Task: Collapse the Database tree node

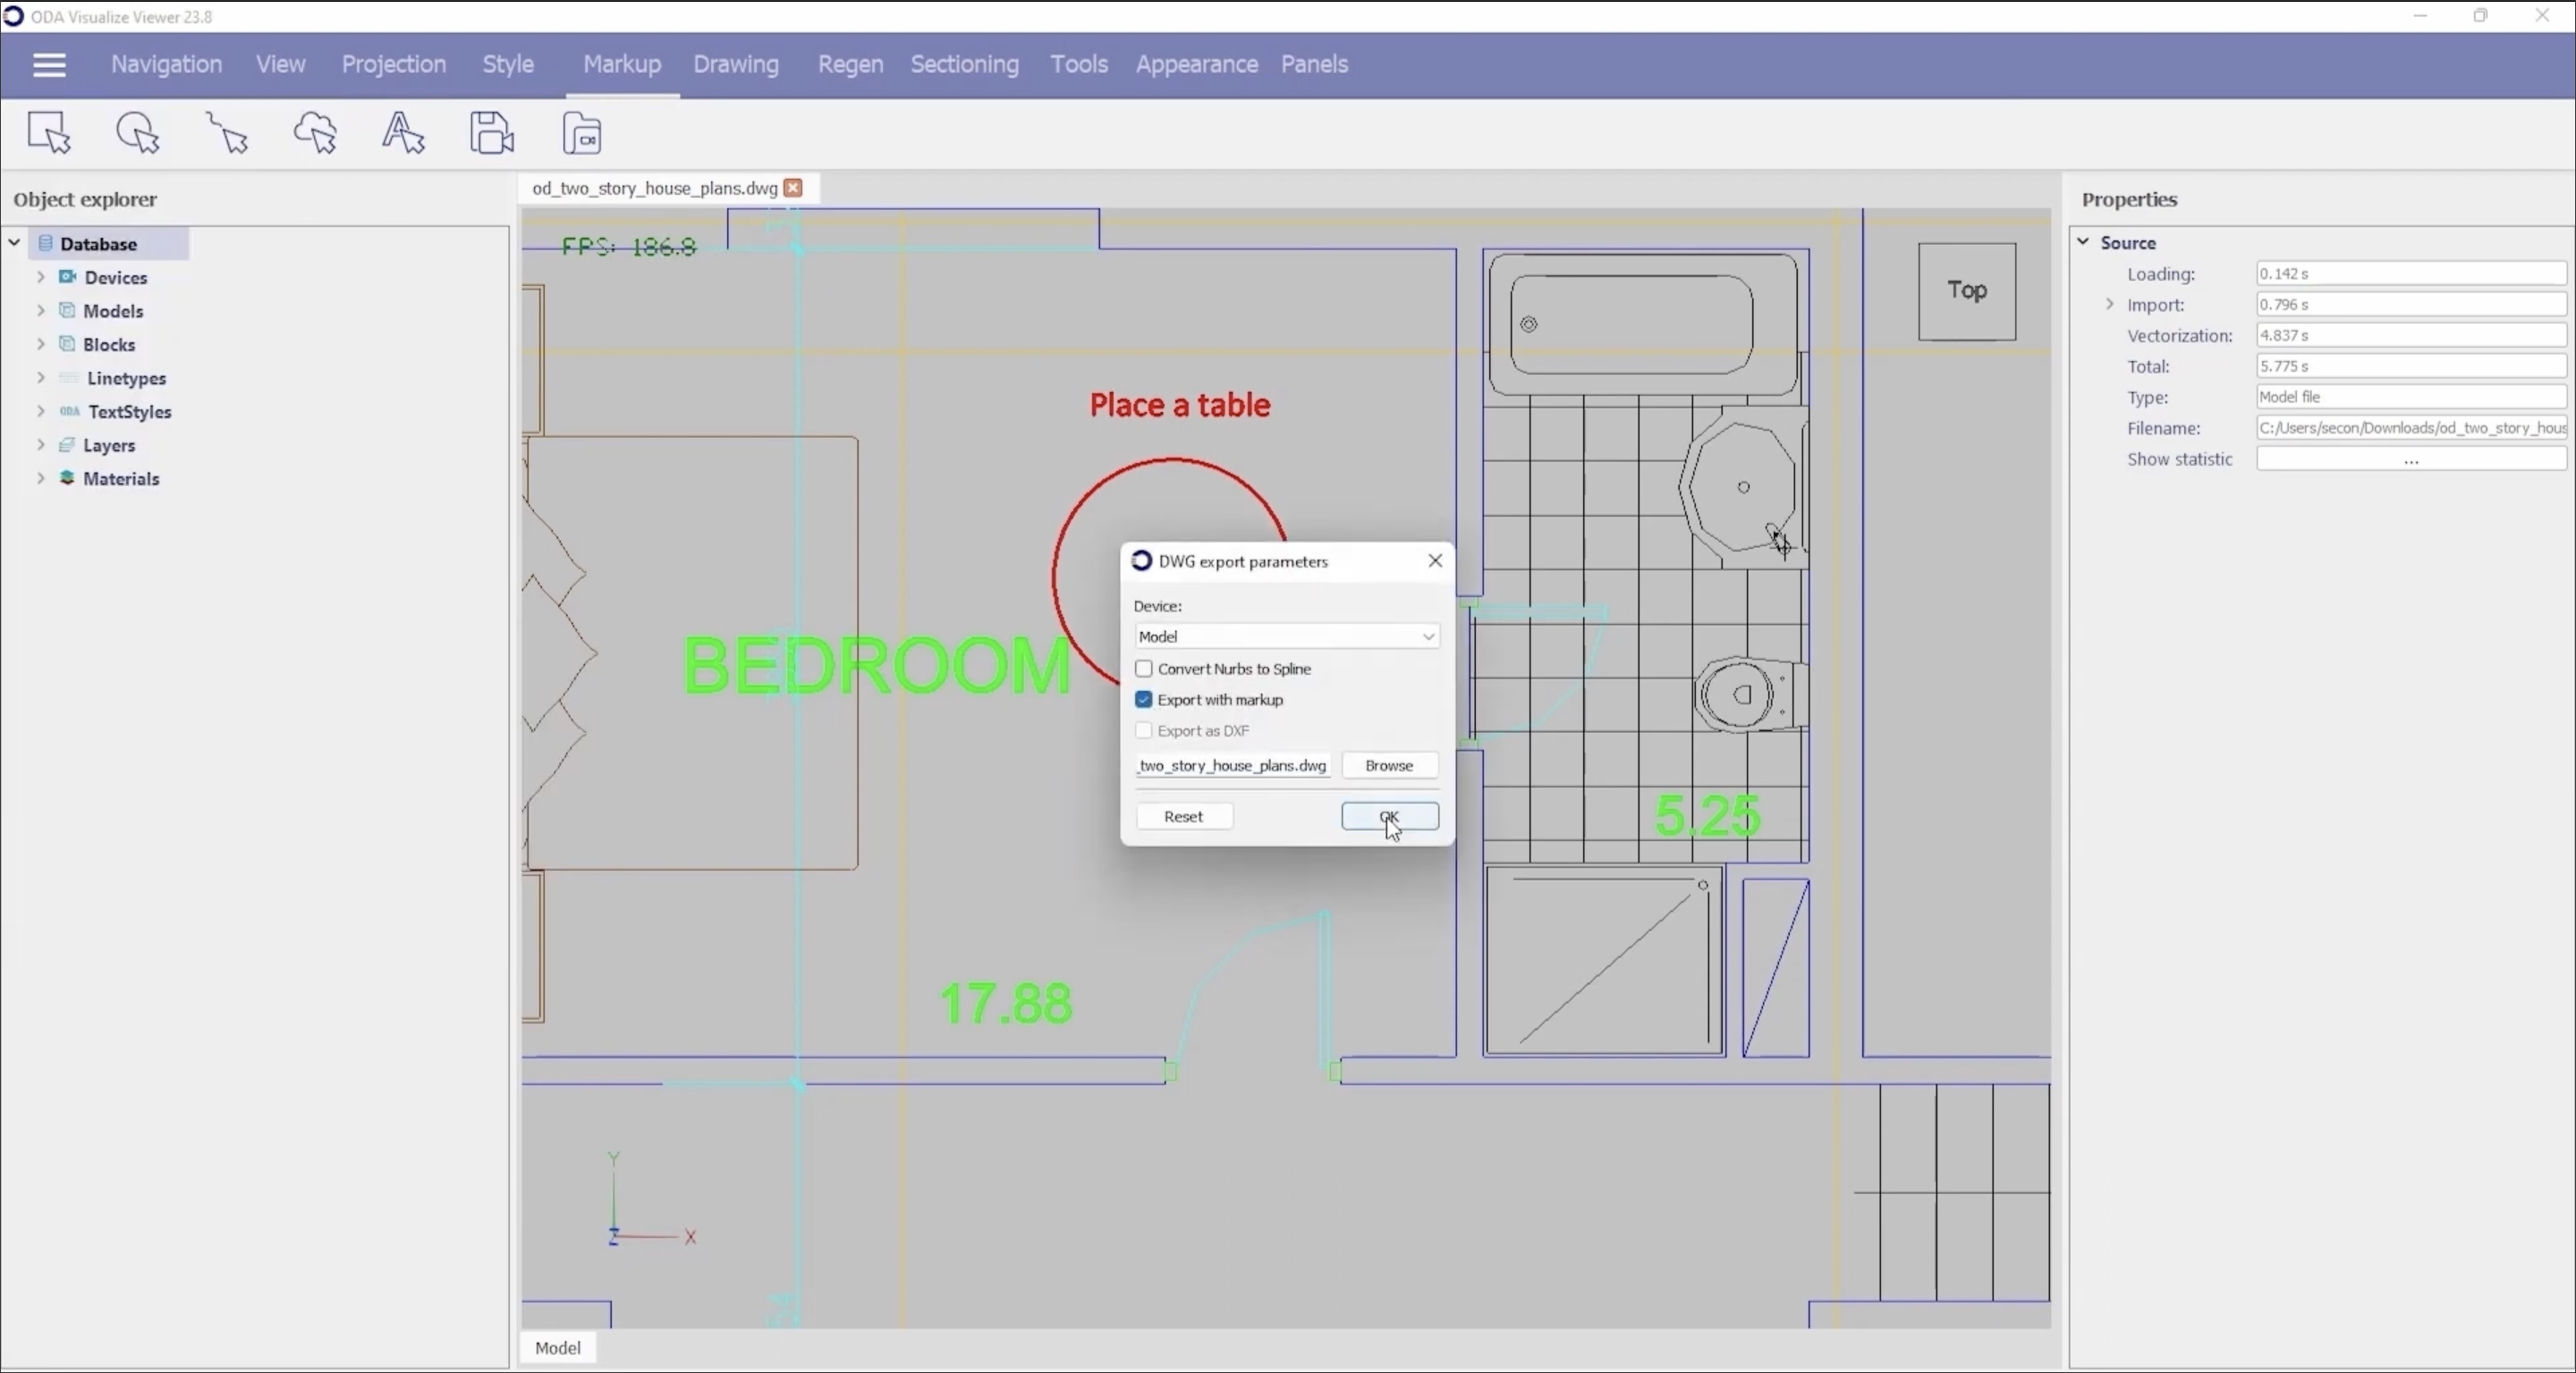Action: (15, 243)
